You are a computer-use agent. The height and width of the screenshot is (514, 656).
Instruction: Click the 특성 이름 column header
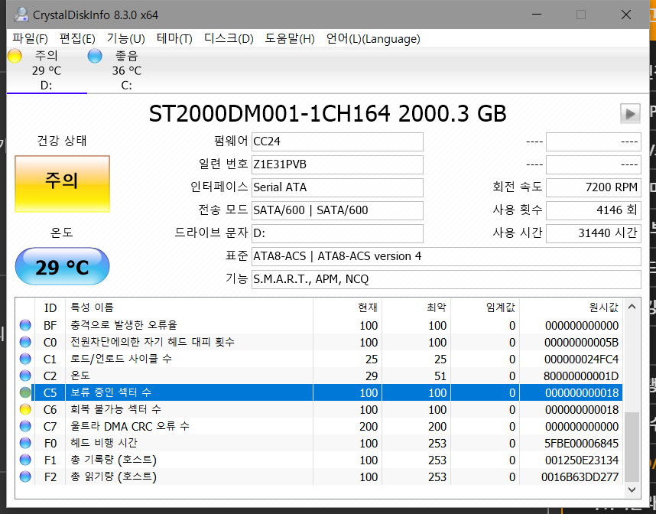click(x=189, y=307)
